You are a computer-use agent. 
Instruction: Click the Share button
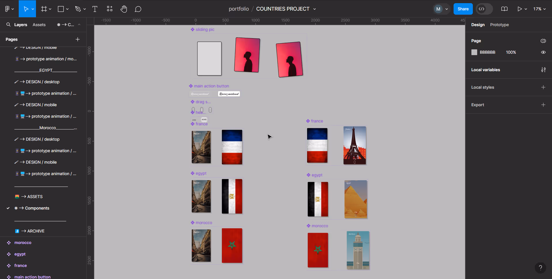(463, 9)
